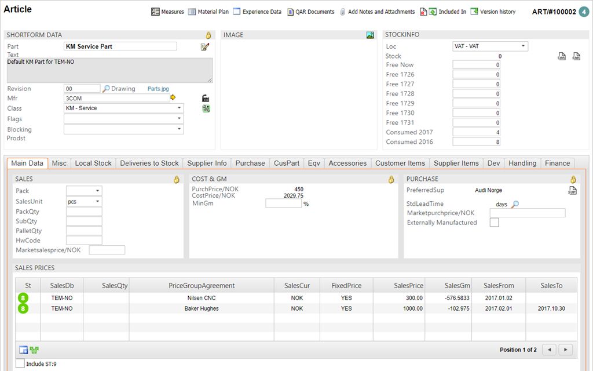Screen dimensions: 593x371
Task: Click the QAR Documents icon
Action: [x=291, y=12]
